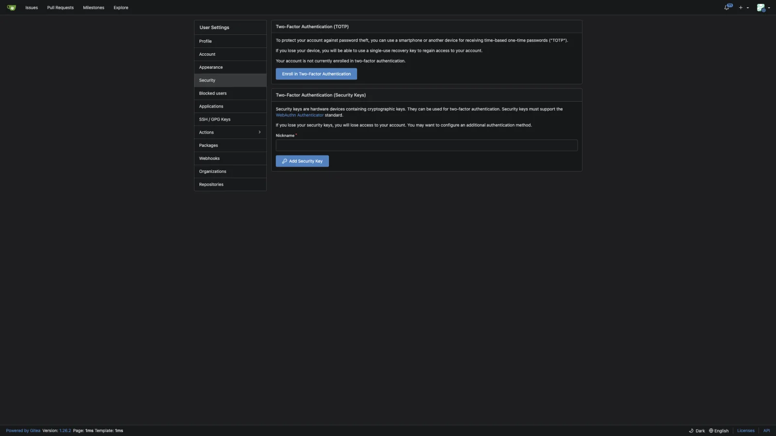Open Applications settings
This screenshot has width=776, height=436.
pyautogui.click(x=230, y=107)
